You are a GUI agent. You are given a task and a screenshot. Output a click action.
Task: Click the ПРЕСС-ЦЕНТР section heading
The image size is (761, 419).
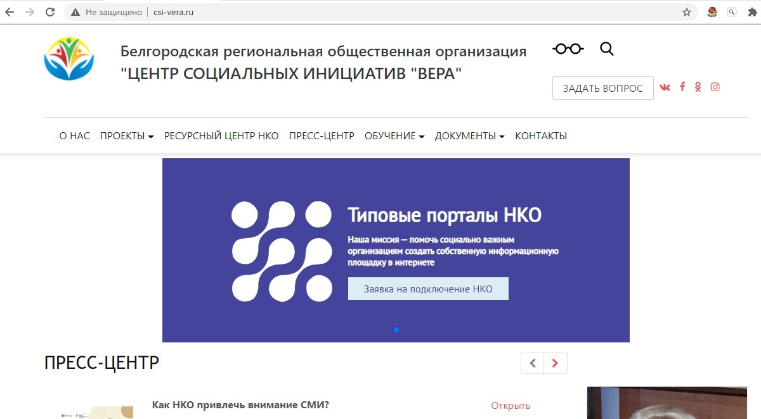click(x=101, y=363)
